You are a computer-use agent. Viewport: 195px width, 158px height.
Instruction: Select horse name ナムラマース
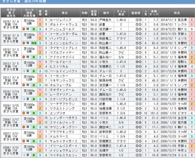point(59,136)
